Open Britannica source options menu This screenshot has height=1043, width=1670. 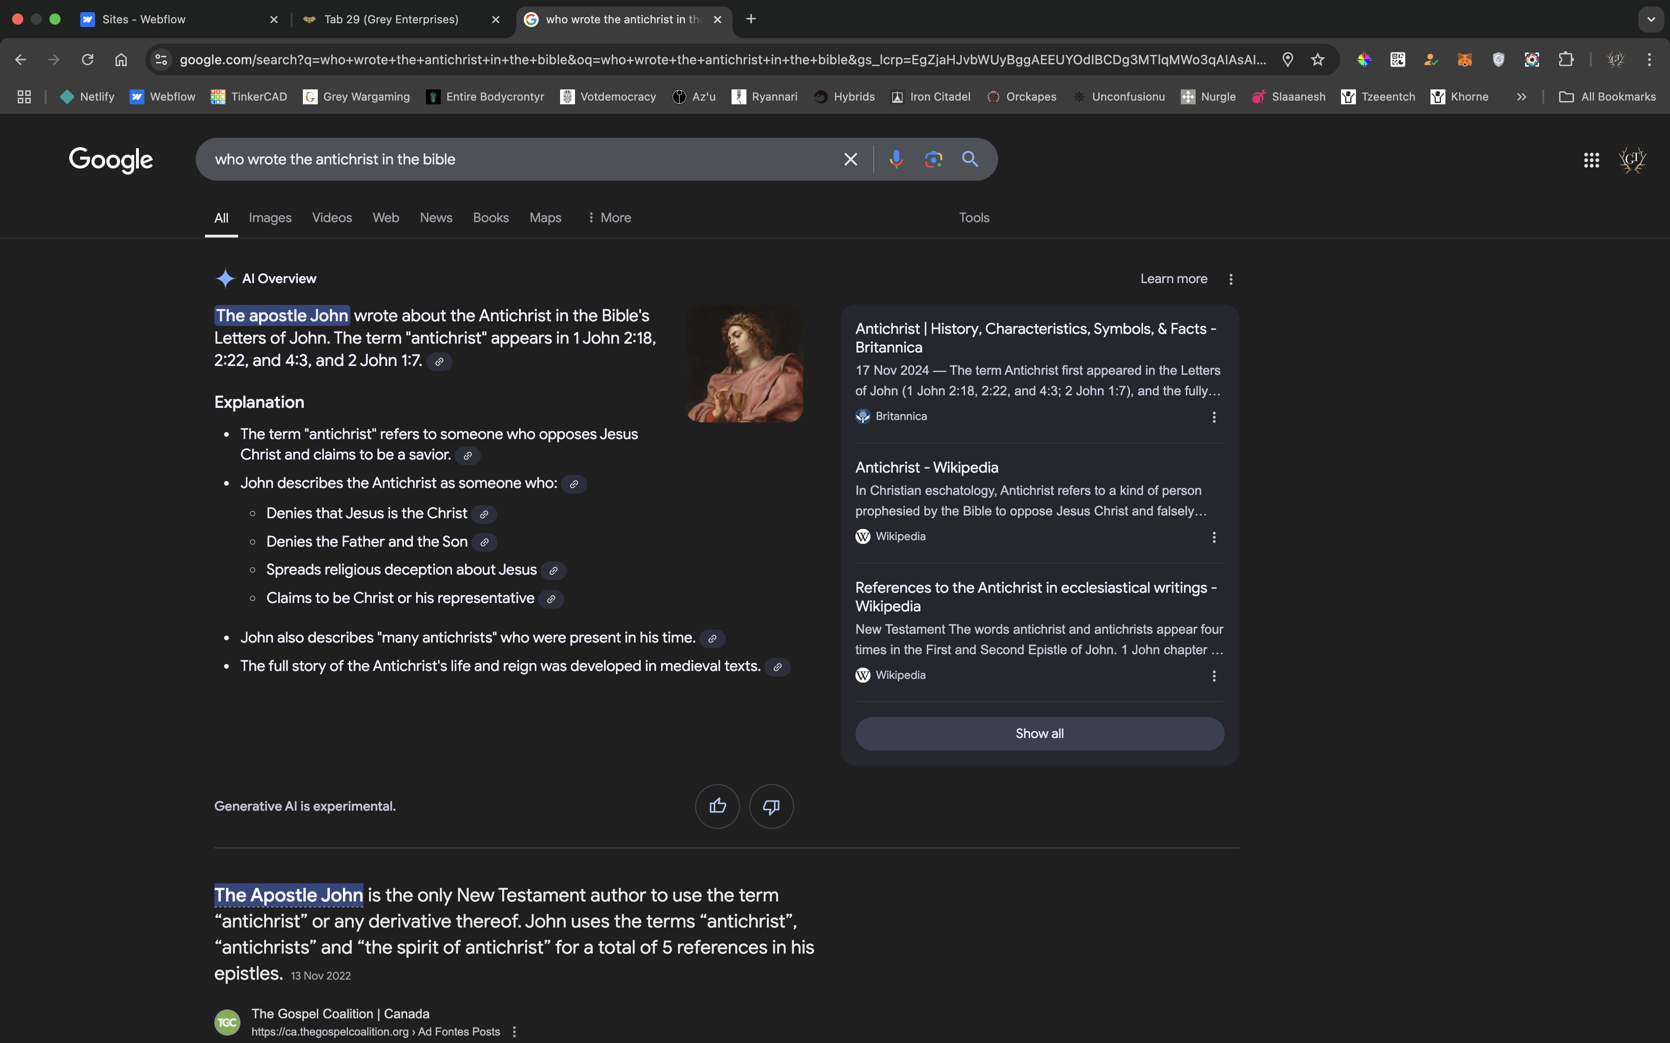coord(1214,417)
